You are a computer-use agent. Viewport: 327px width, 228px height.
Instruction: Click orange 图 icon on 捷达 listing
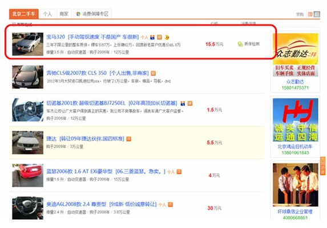(128, 139)
